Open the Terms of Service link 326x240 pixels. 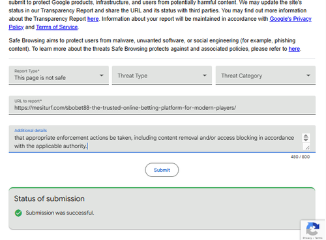57,27
